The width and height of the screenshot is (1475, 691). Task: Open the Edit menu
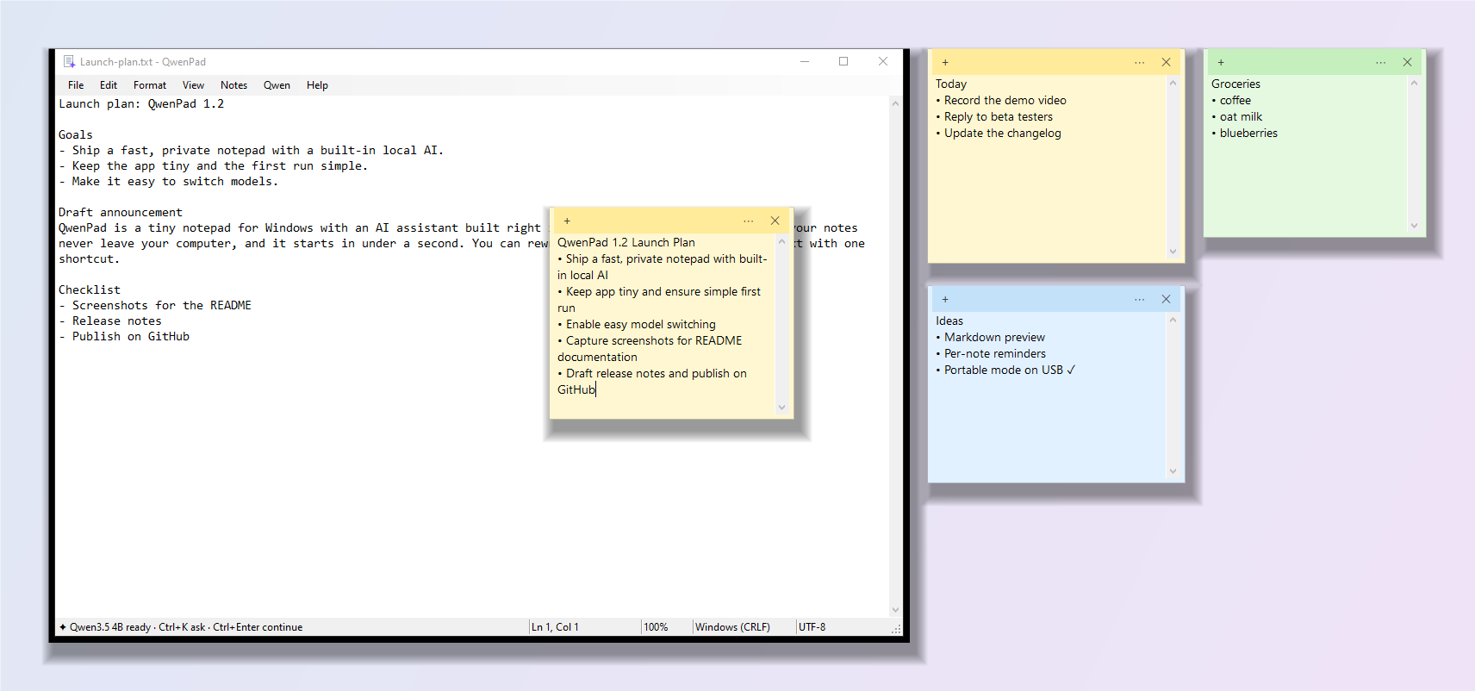109,85
